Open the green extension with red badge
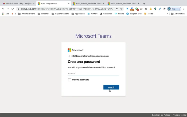187x117 pixels. pyautogui.click(x=137, y=9)
